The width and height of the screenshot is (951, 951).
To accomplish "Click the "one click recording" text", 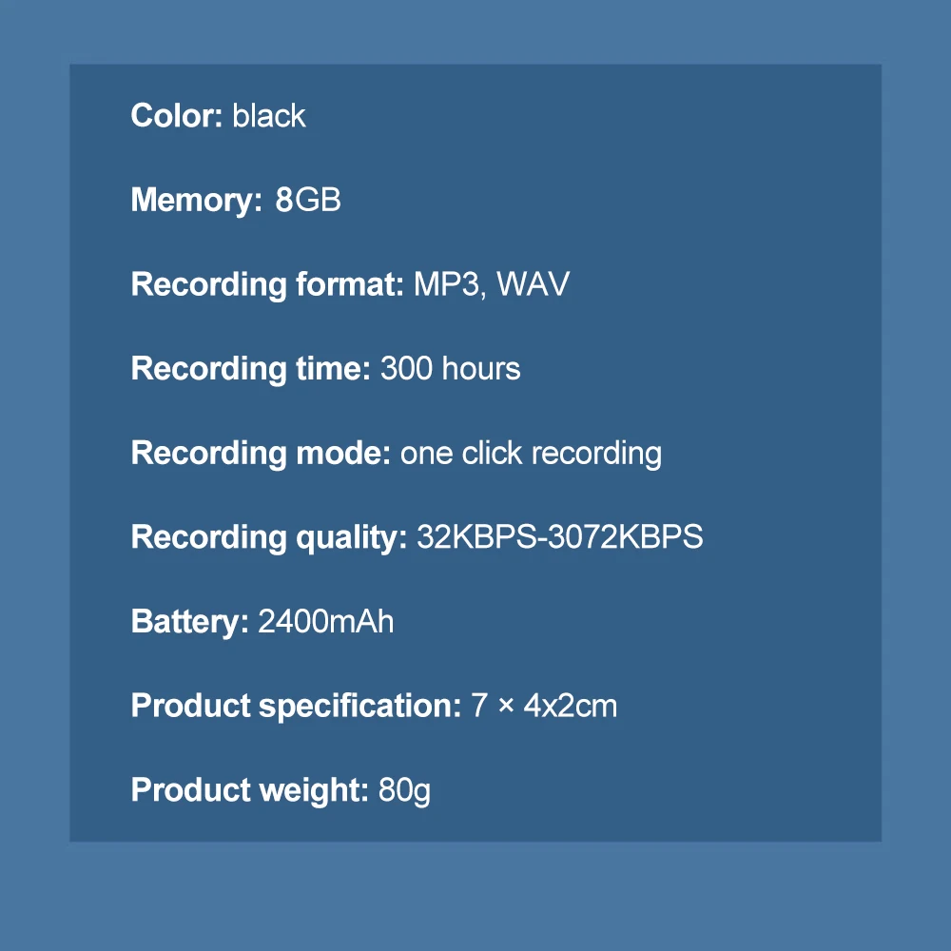I will click(x=531, y=453).
